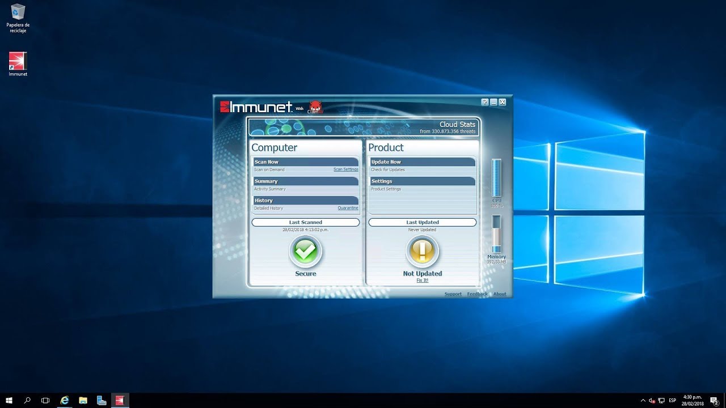726x408 pixels.
Task: Click the Fix It! link
Action: pyautogui.click(x=423, y=280)
